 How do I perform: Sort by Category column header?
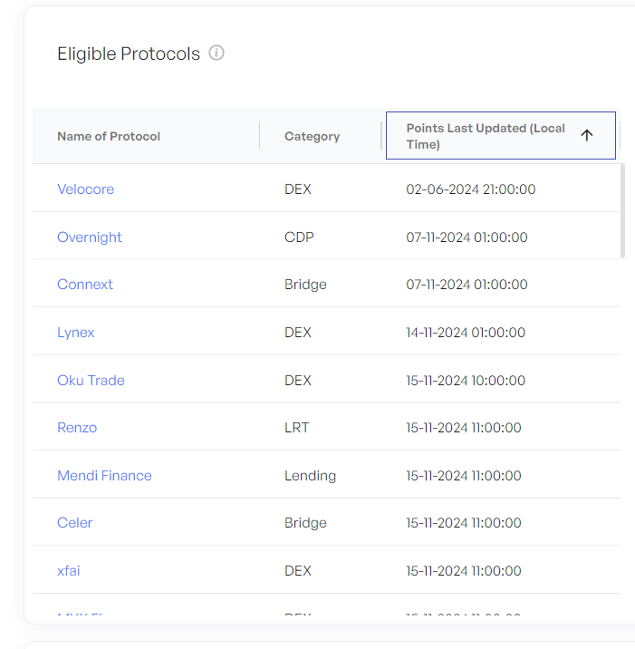(312, 136)
